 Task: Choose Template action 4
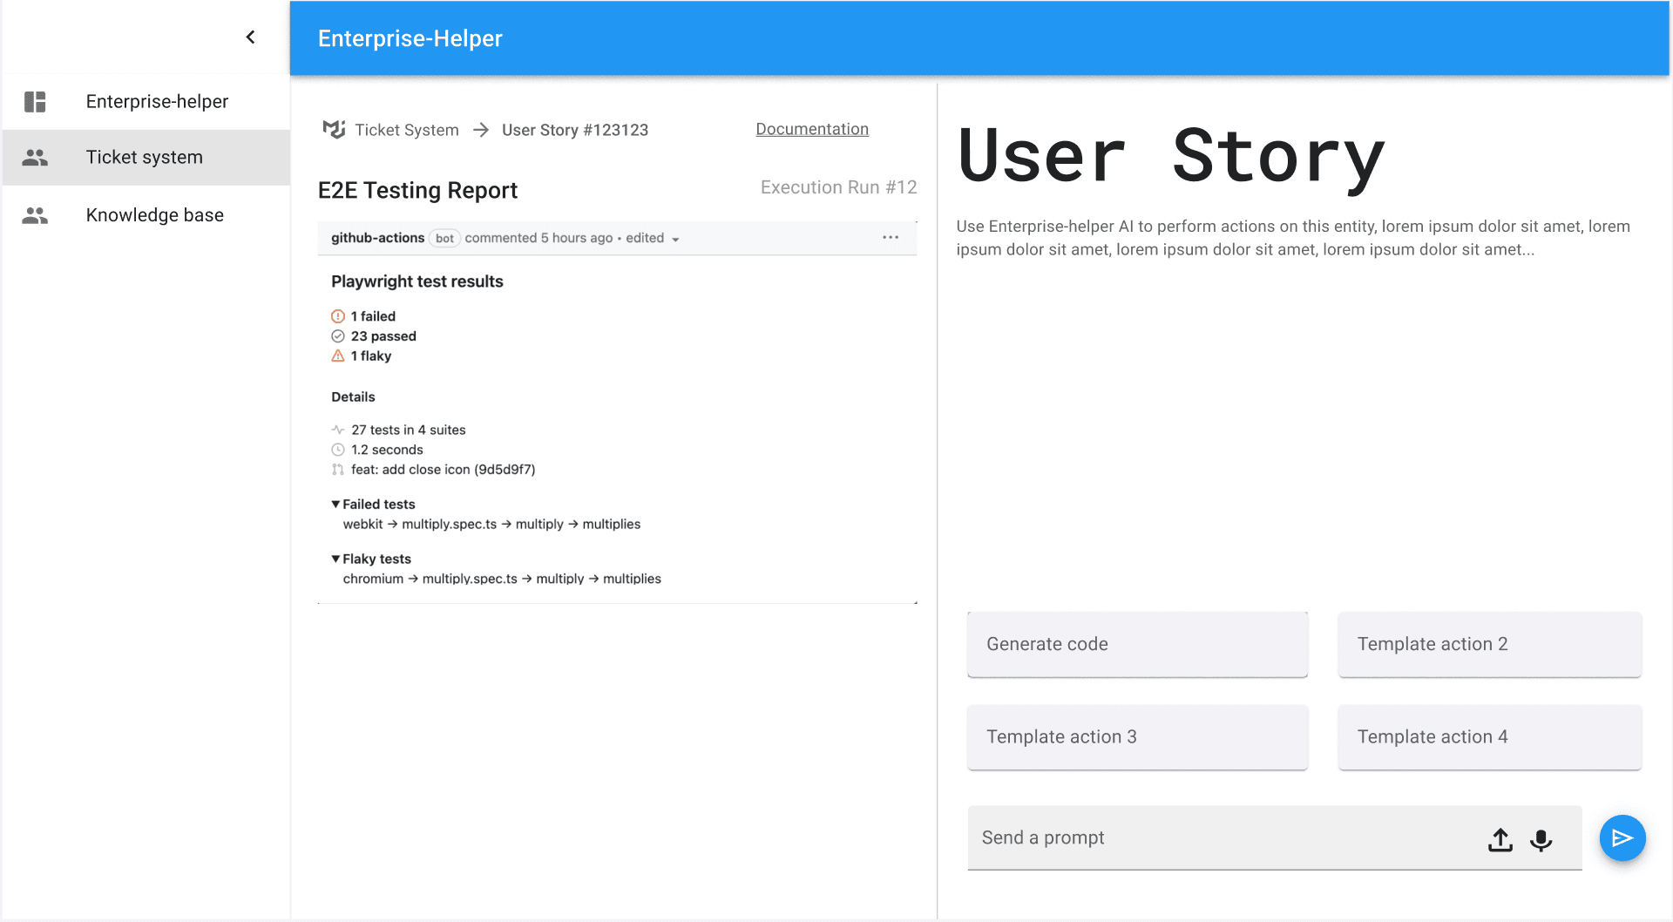(1489, 736)
